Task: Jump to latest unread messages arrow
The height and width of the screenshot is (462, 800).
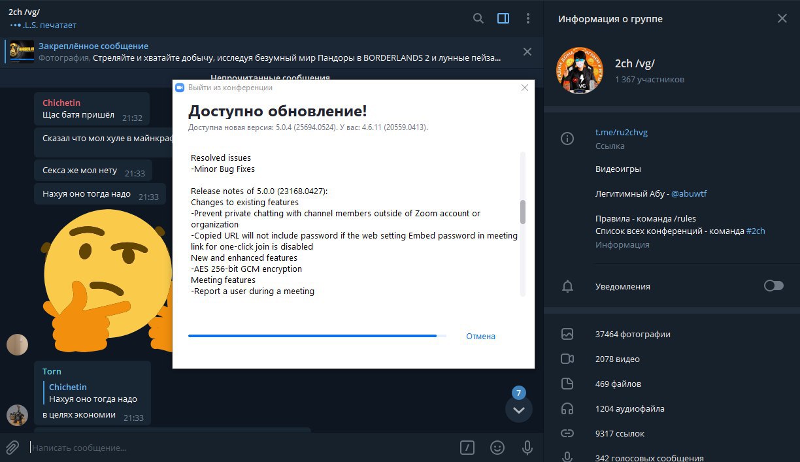Action: (x=519, y=410)
